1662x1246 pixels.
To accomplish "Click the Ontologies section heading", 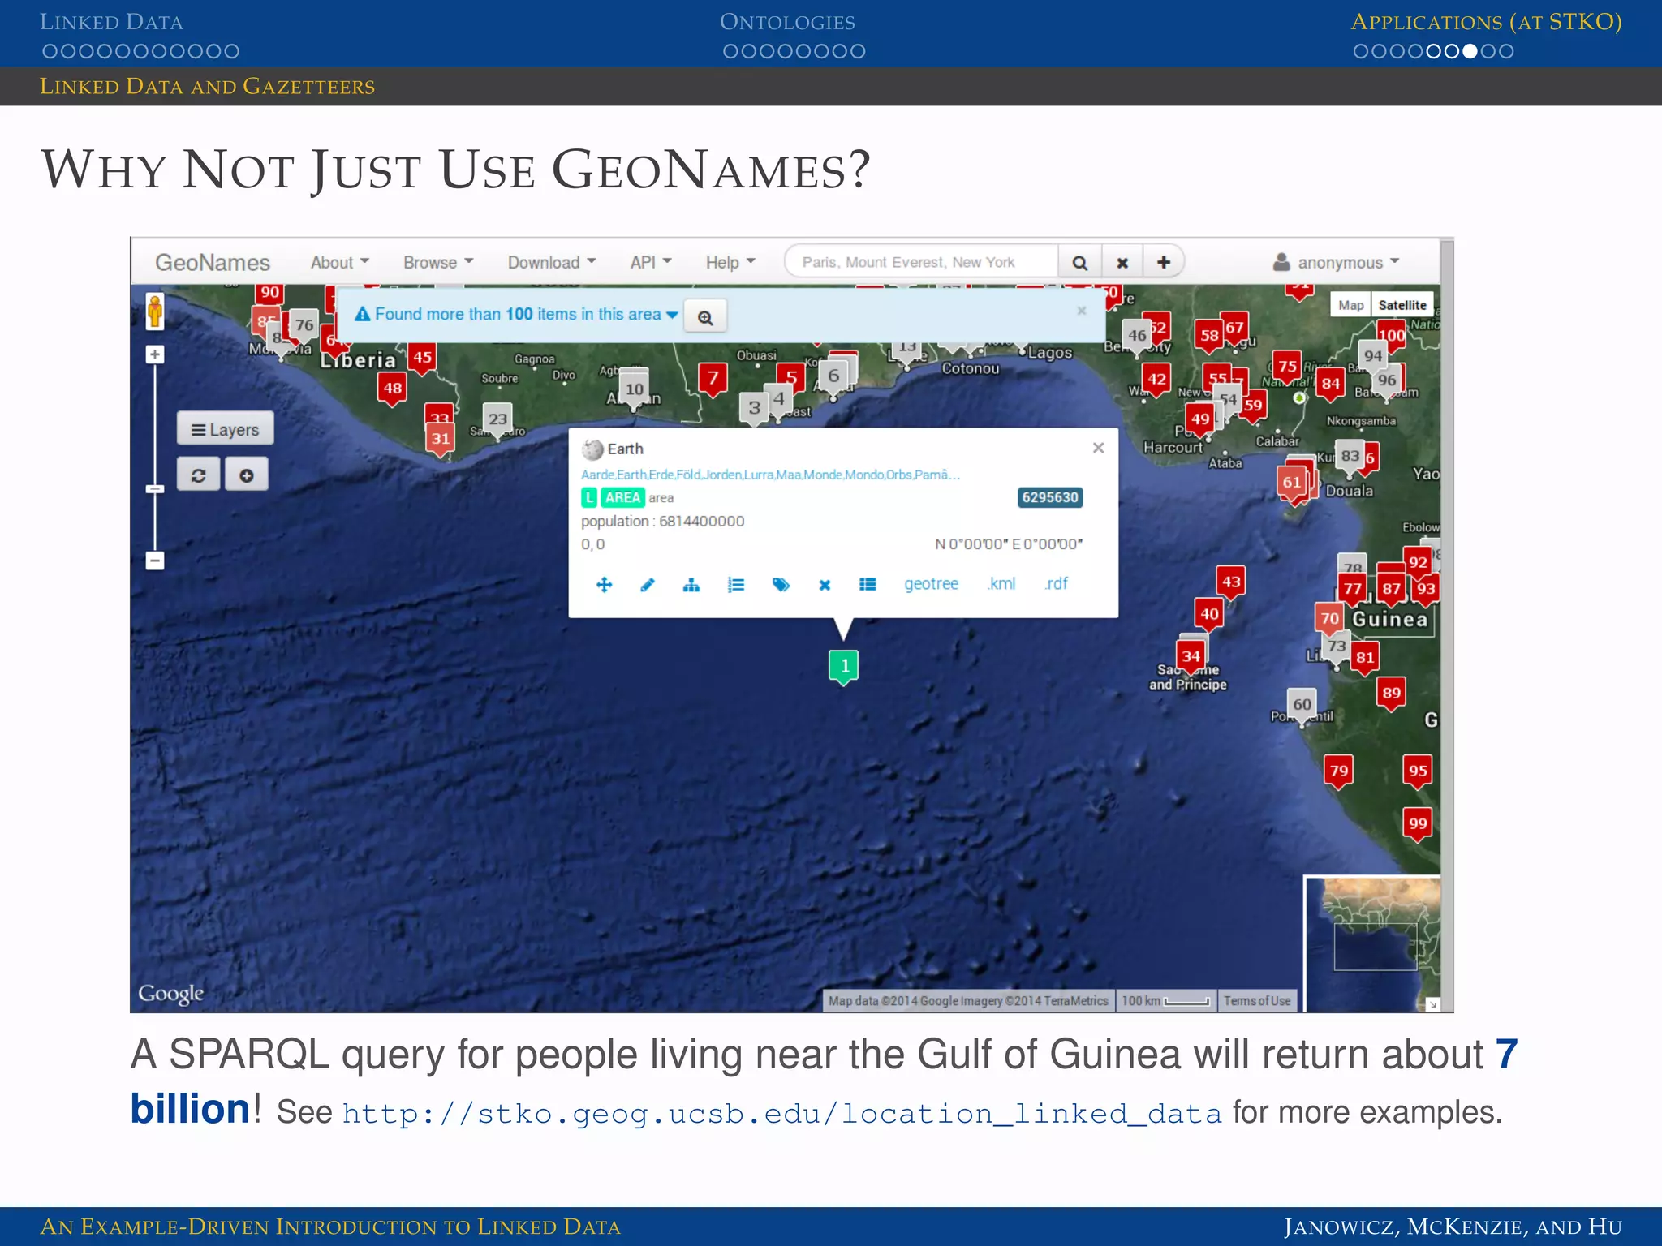I will 787,22.
